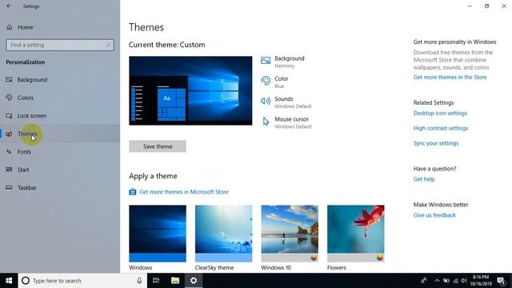This screenshot has height=288, width=512.
Task: Click the network icon in the system tray
Action: (x=456, y=281)
